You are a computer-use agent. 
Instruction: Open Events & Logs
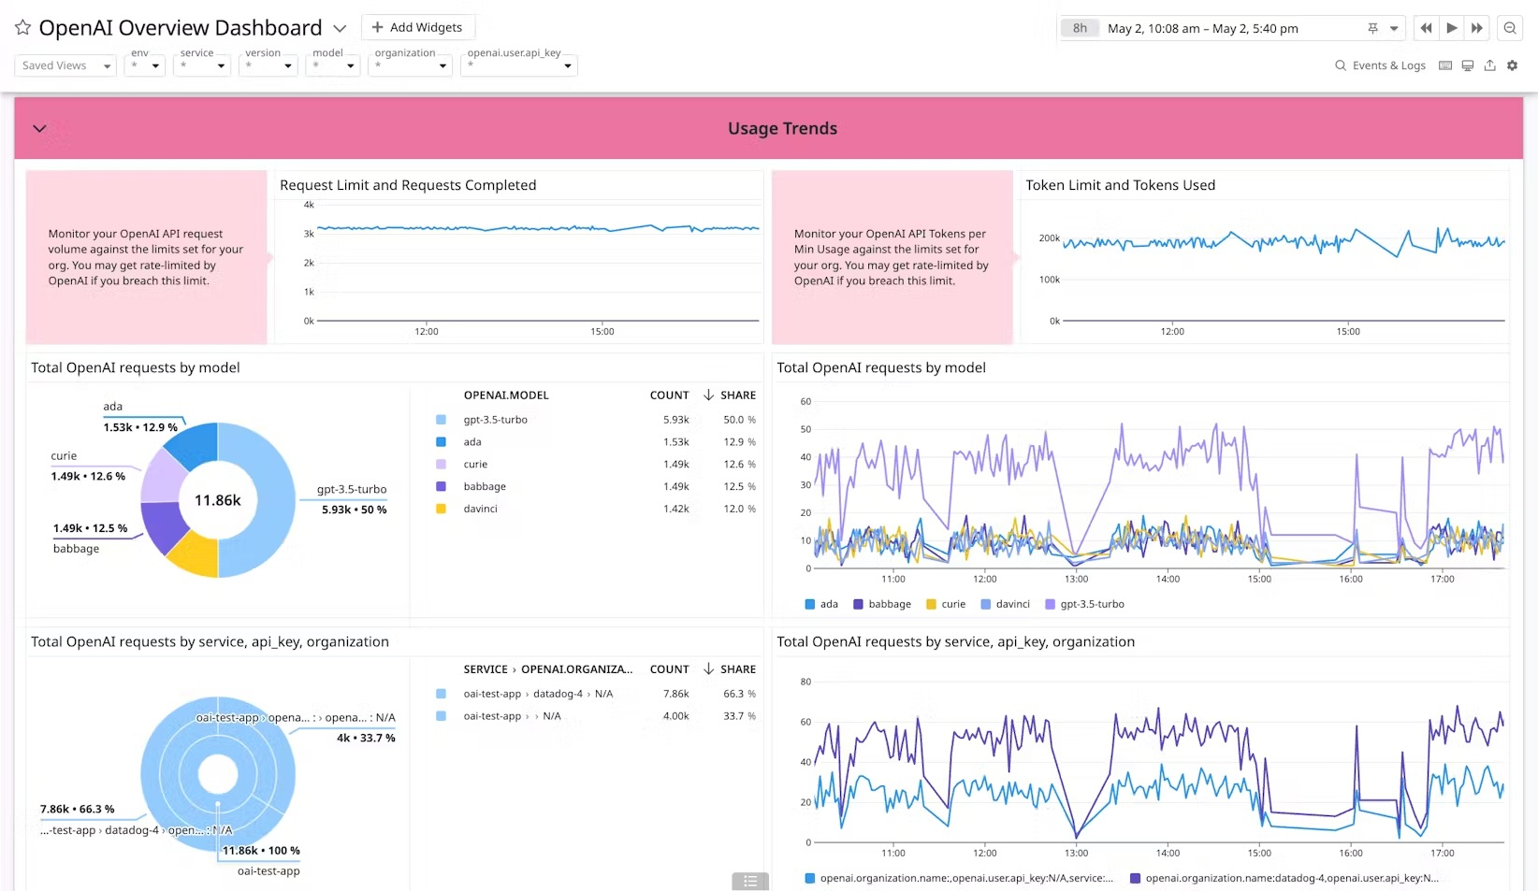point(1381,65)
